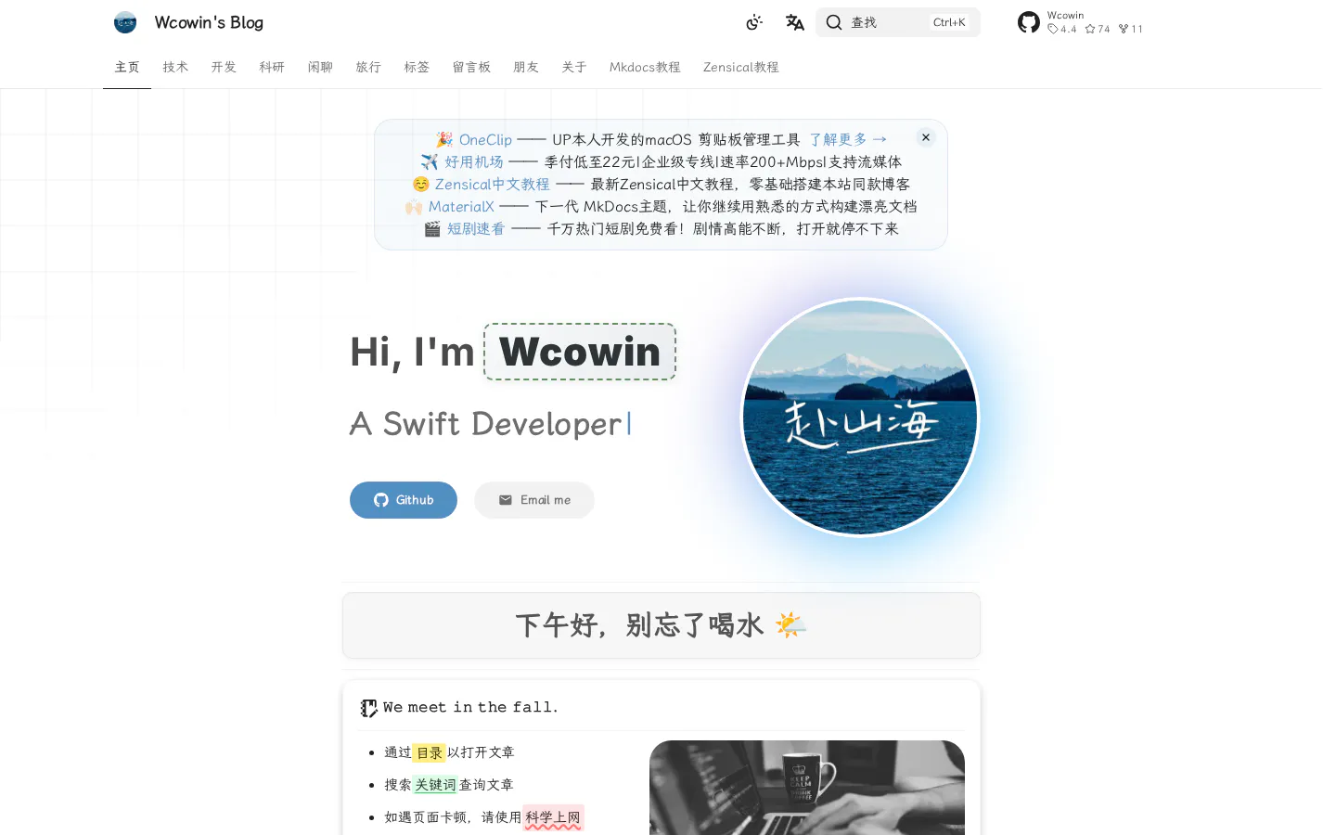
Task: Open the 好用机场 link
Action: [474, 161]
